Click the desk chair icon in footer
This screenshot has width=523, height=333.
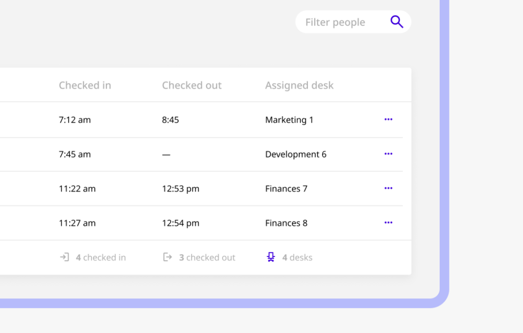[x=271, y=257]
